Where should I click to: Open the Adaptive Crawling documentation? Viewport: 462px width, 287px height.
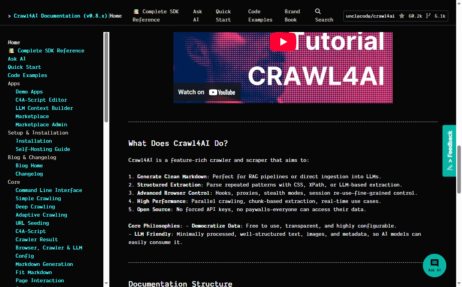pos(41,215)
